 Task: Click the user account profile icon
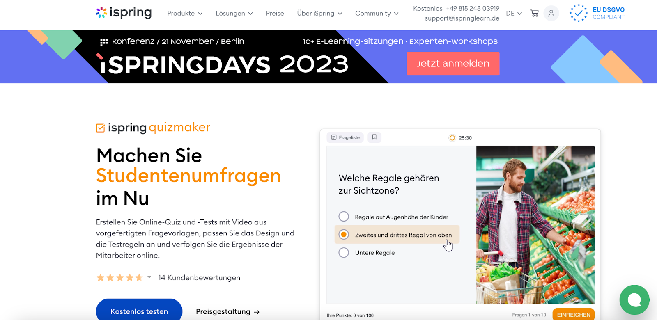pyautogui.click(x=551, y=13)
